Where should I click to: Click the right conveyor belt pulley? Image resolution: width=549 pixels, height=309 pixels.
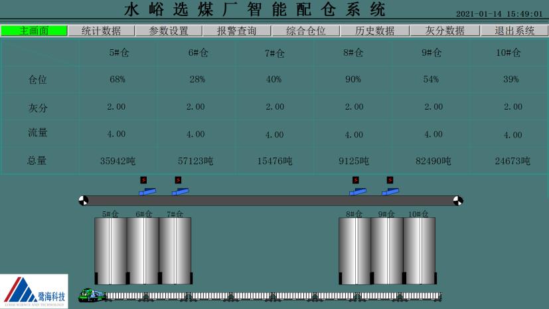click(457, 201)
